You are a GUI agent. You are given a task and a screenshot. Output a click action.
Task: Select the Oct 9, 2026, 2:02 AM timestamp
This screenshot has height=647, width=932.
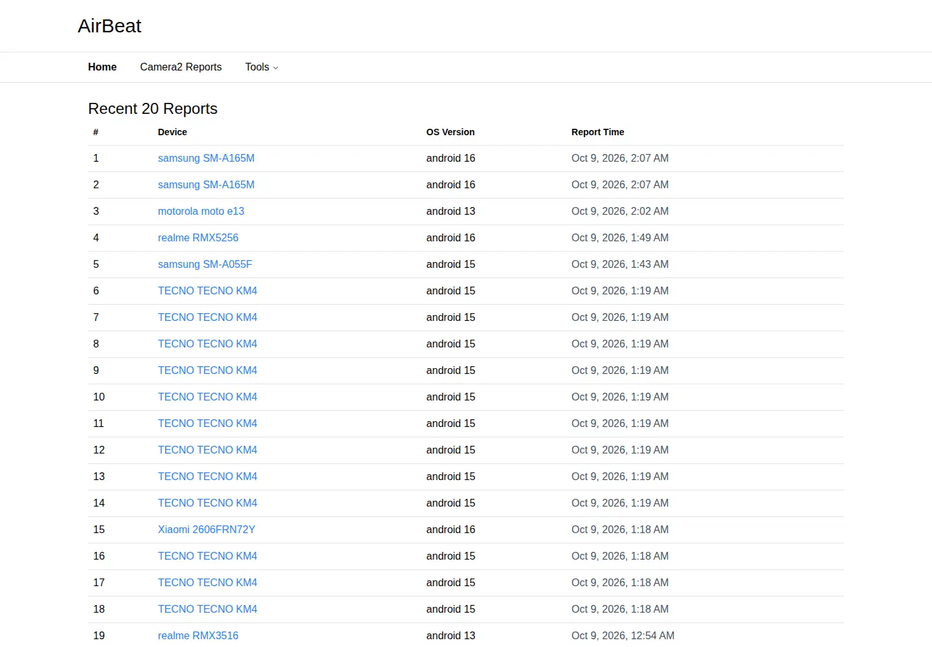[x=620, y=212]
